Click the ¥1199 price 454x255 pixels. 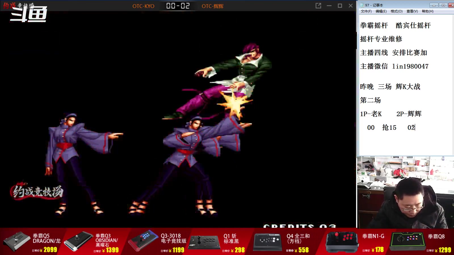tap(176, 250)
